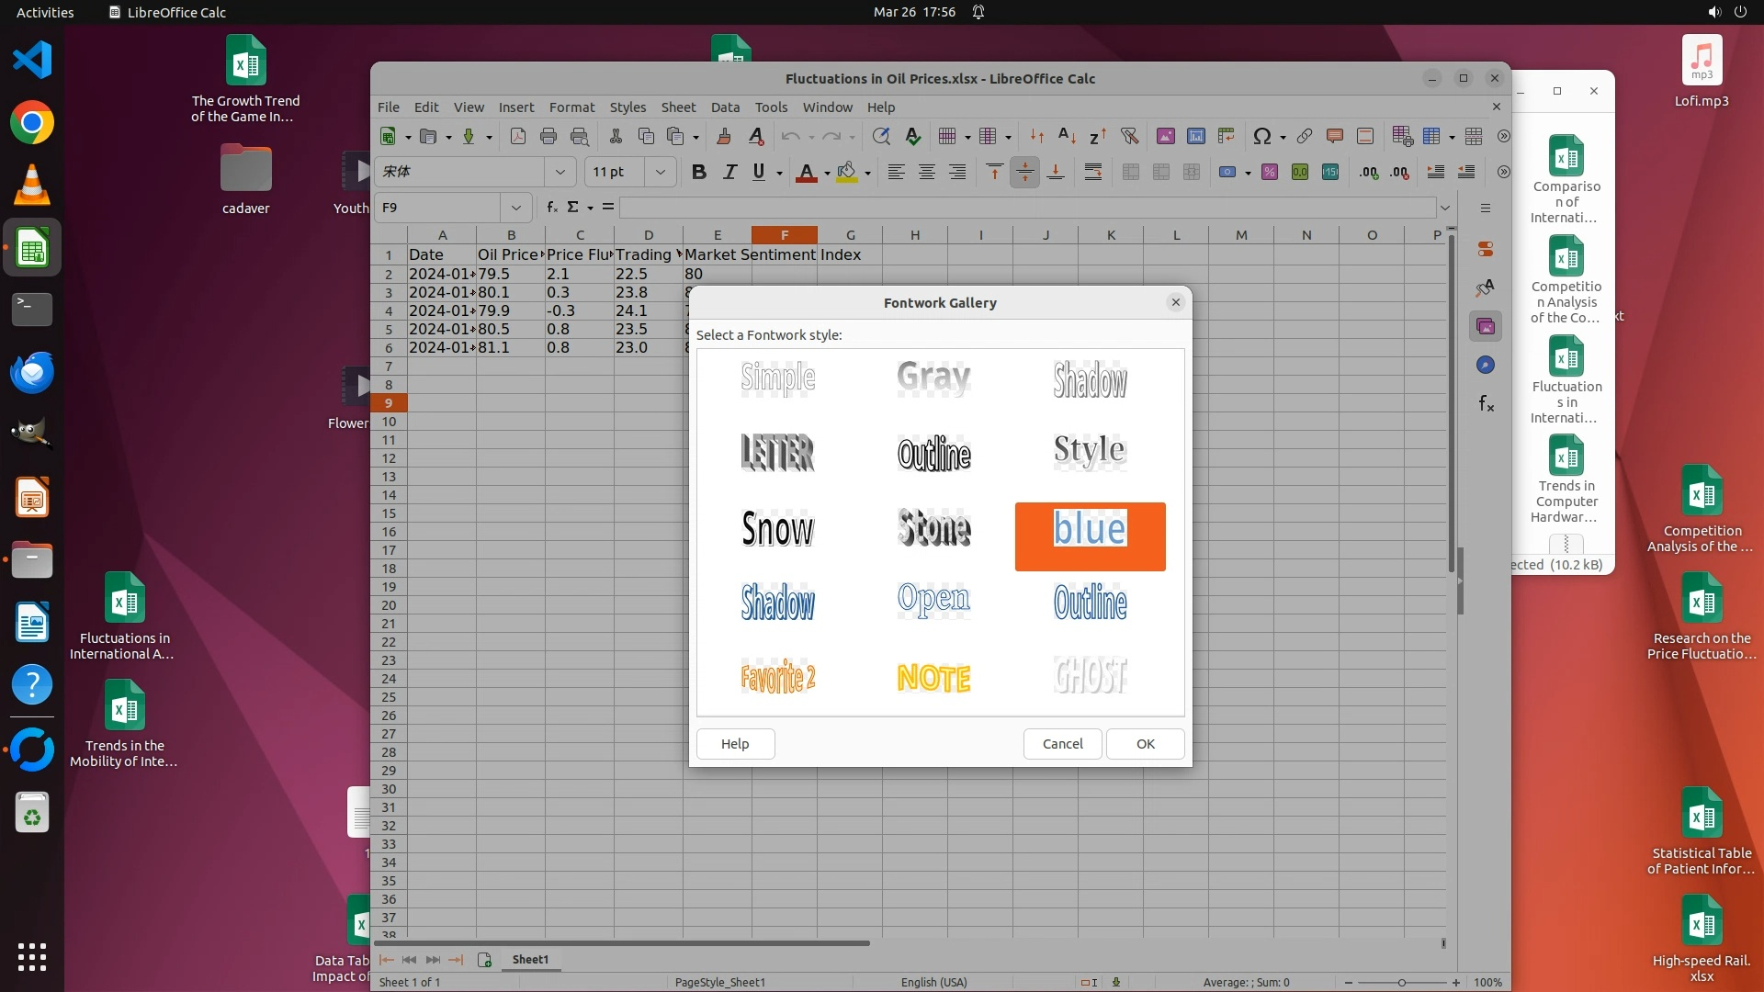Select the Snow Fontwork style

tap(777, 529)
